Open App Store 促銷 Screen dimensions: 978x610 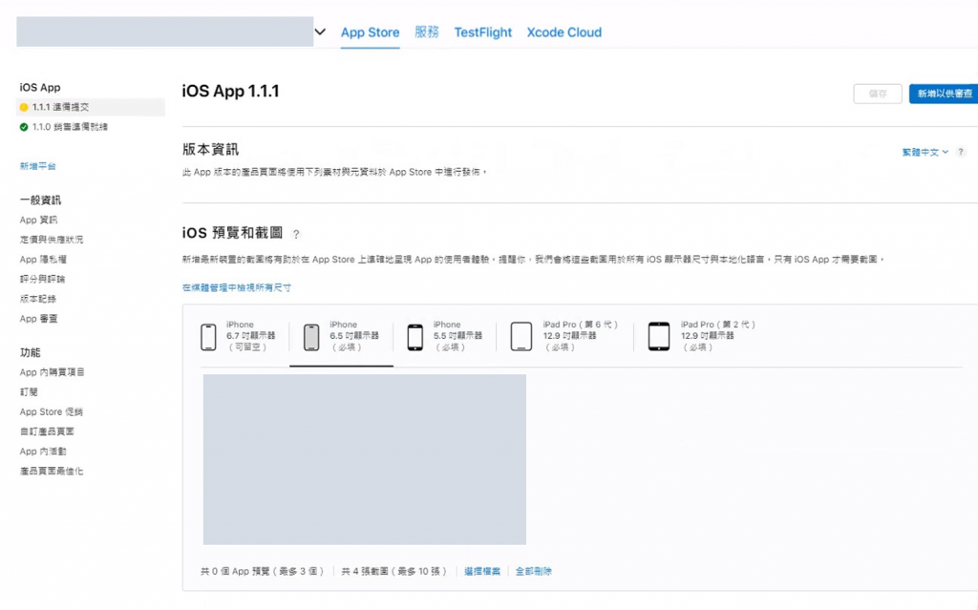coord(52,411)
